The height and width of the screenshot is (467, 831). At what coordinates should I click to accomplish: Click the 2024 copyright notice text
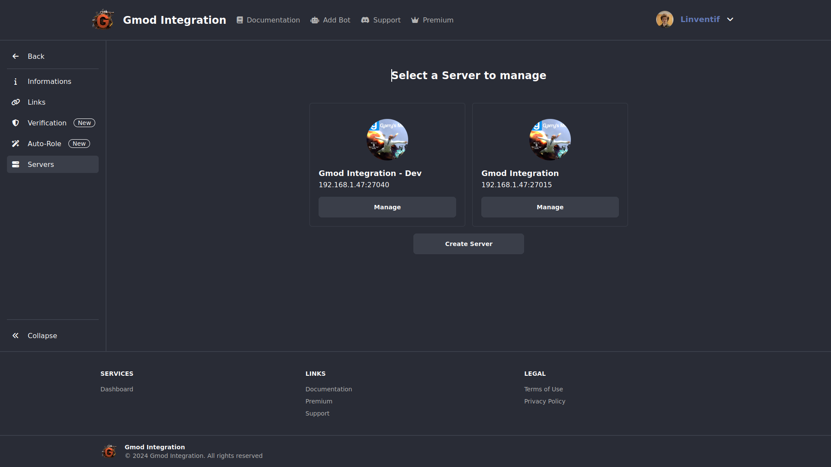point(194,456)
